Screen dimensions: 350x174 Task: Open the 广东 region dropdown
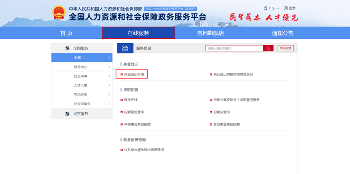[272, 8]
